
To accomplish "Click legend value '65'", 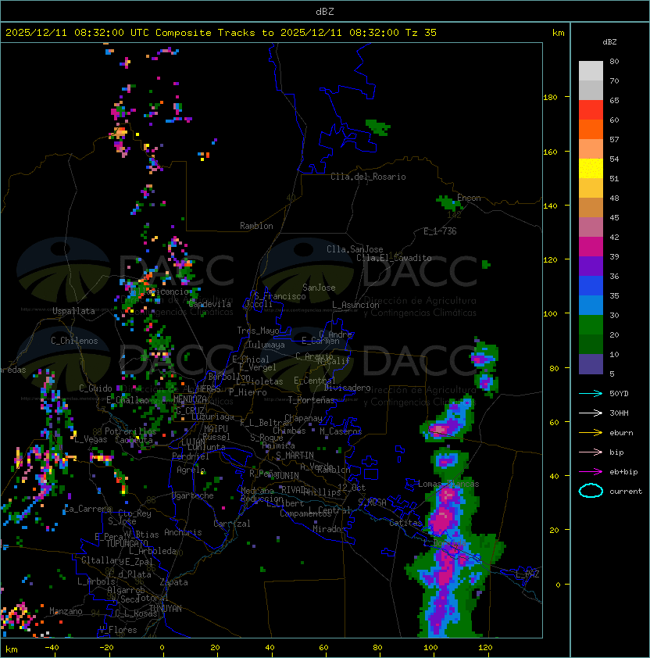I will [614, 100].
